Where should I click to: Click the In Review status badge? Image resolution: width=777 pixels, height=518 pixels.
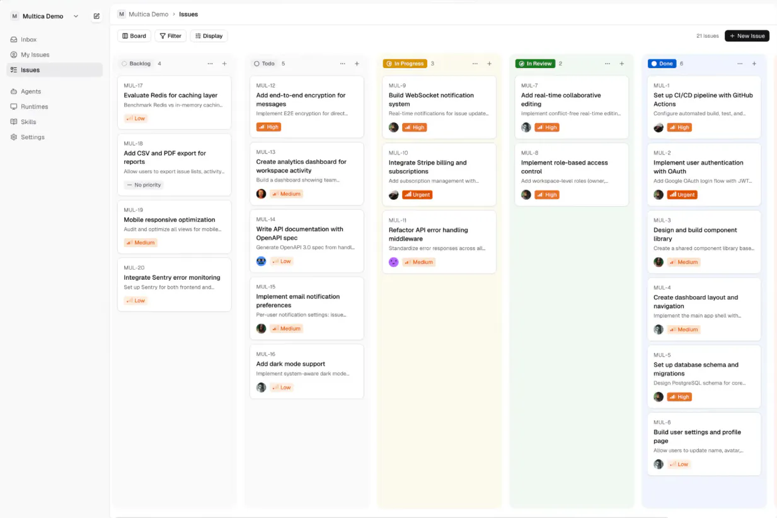[535, 64]
